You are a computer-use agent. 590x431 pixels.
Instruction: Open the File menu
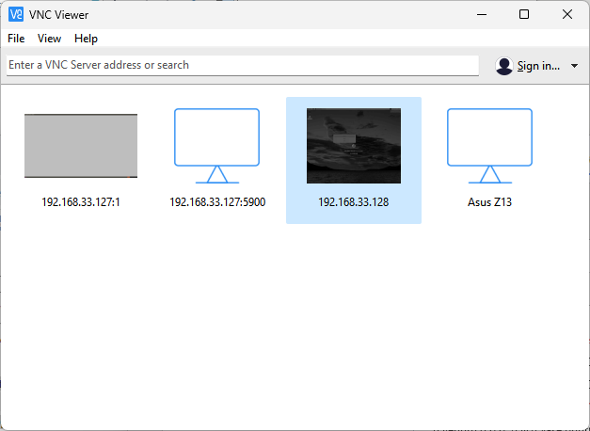tap(16, 39)
